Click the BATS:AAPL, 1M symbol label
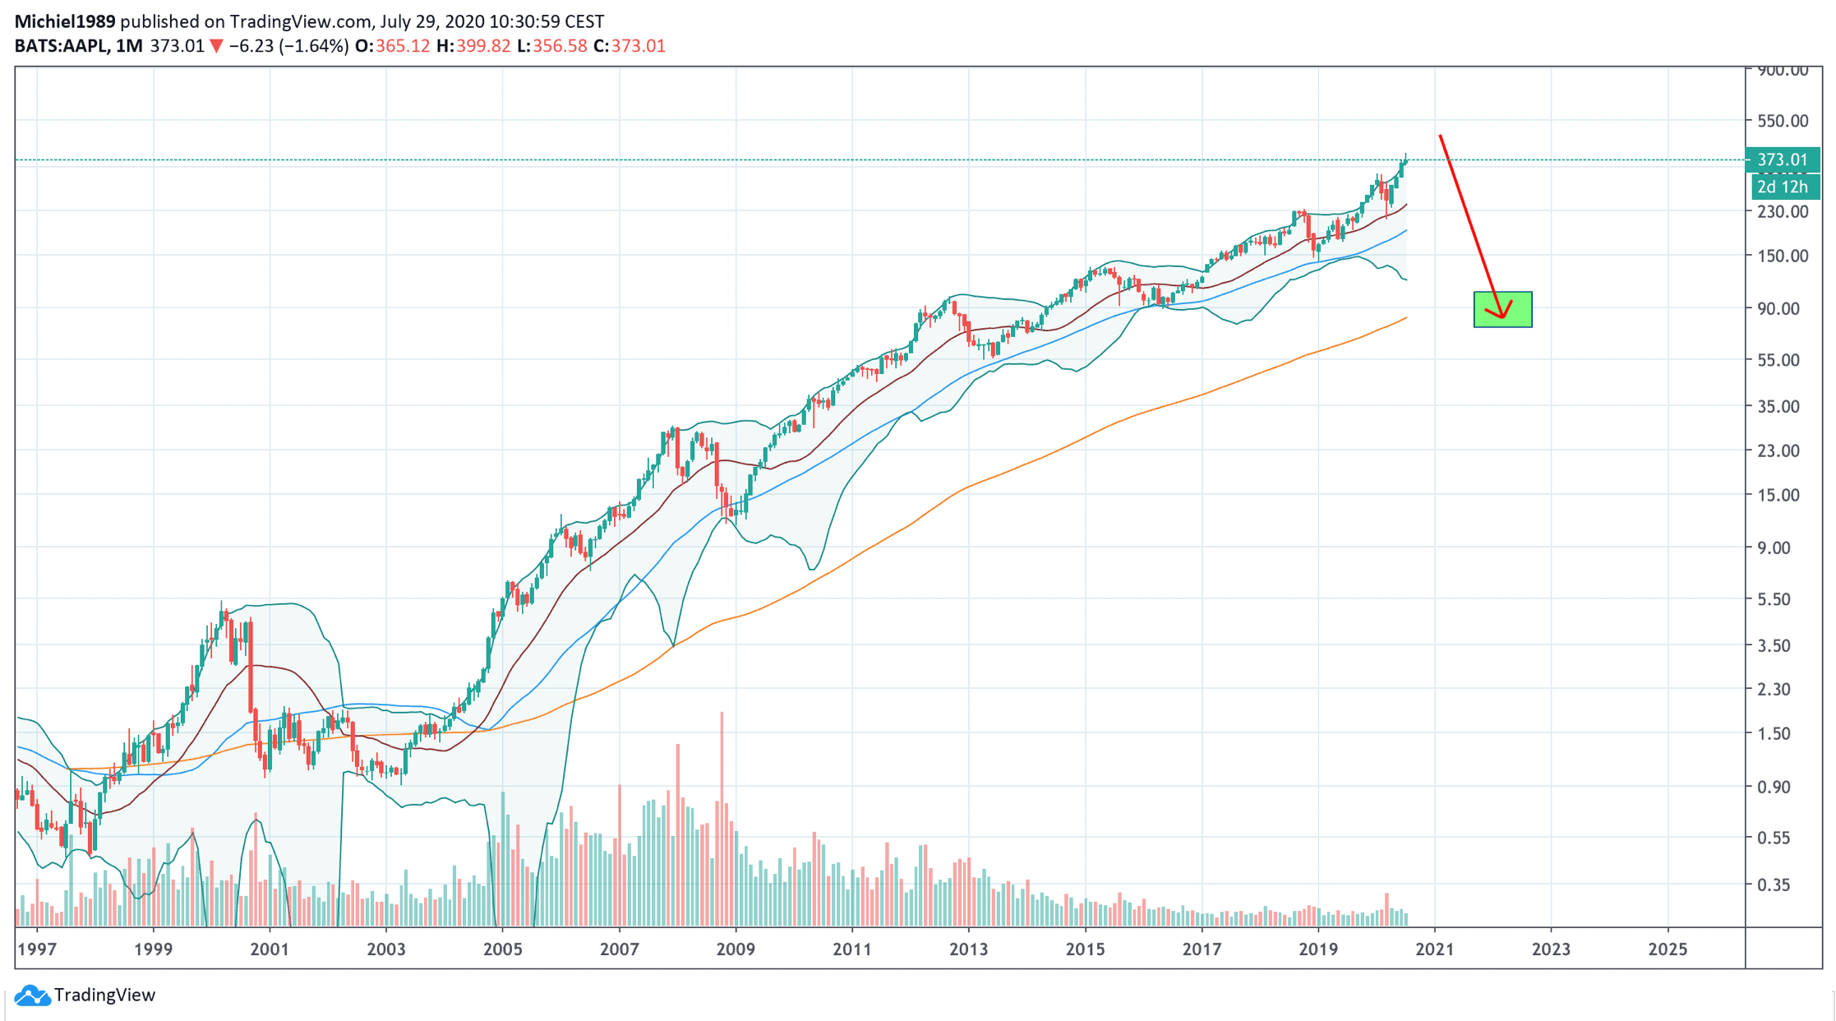 click(78, 46)
